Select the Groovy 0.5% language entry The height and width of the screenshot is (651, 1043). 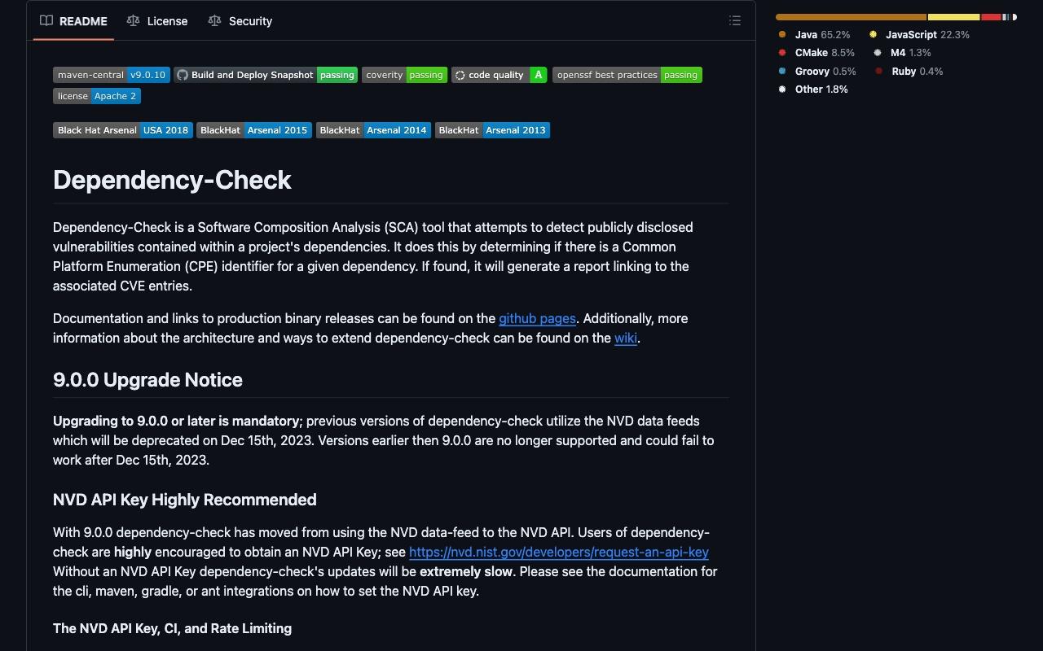(x=817, y=72)
